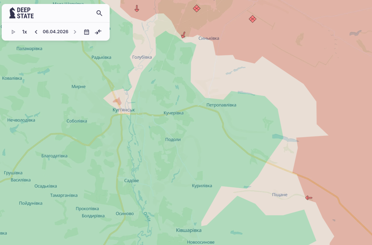Image resolution: width=372 pixels, height=245 pixels.
Task: Click the compare maps arrows icon
Action: tap(98, 32)
